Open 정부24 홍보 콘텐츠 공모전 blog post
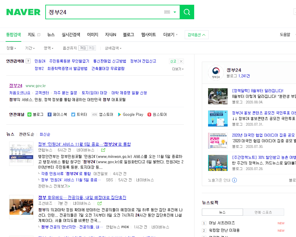This screenshot has height=237, width=296. tap(264, 113)
